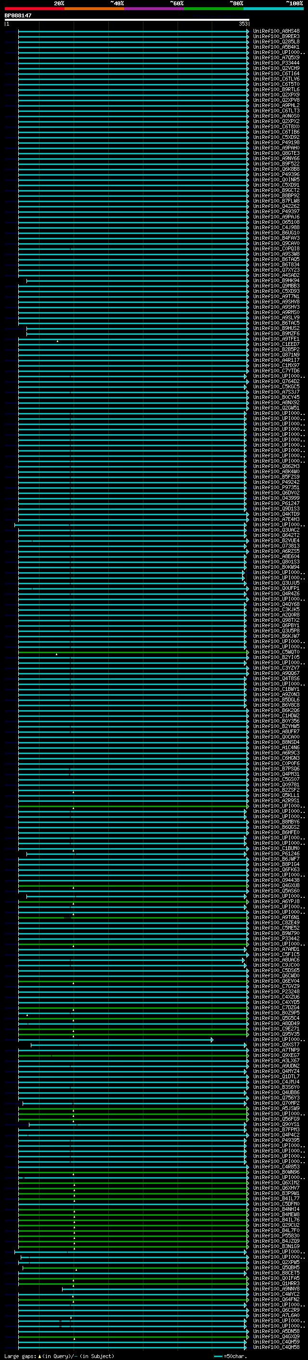
Task: Open hit UniRef100_Q2VCH9
Action: pyautogui.click(x=276, y=68)
